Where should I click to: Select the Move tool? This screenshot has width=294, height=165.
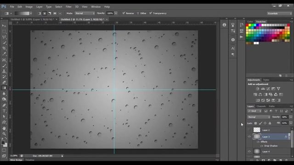click(4, 26)
